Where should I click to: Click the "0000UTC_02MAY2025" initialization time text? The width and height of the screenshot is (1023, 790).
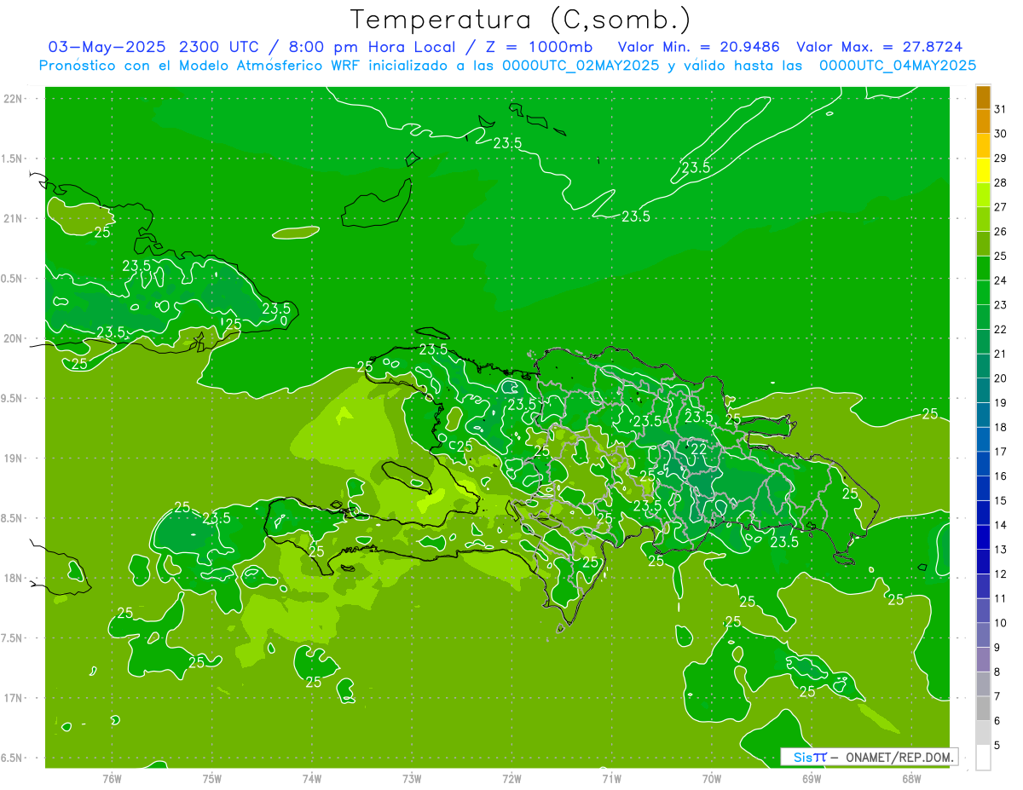580,65
